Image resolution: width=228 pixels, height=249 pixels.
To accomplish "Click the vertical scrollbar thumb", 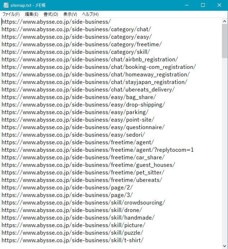I will [224, 41].
